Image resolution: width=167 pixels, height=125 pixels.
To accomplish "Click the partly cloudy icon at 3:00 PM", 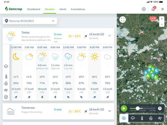I will (82, 57).
